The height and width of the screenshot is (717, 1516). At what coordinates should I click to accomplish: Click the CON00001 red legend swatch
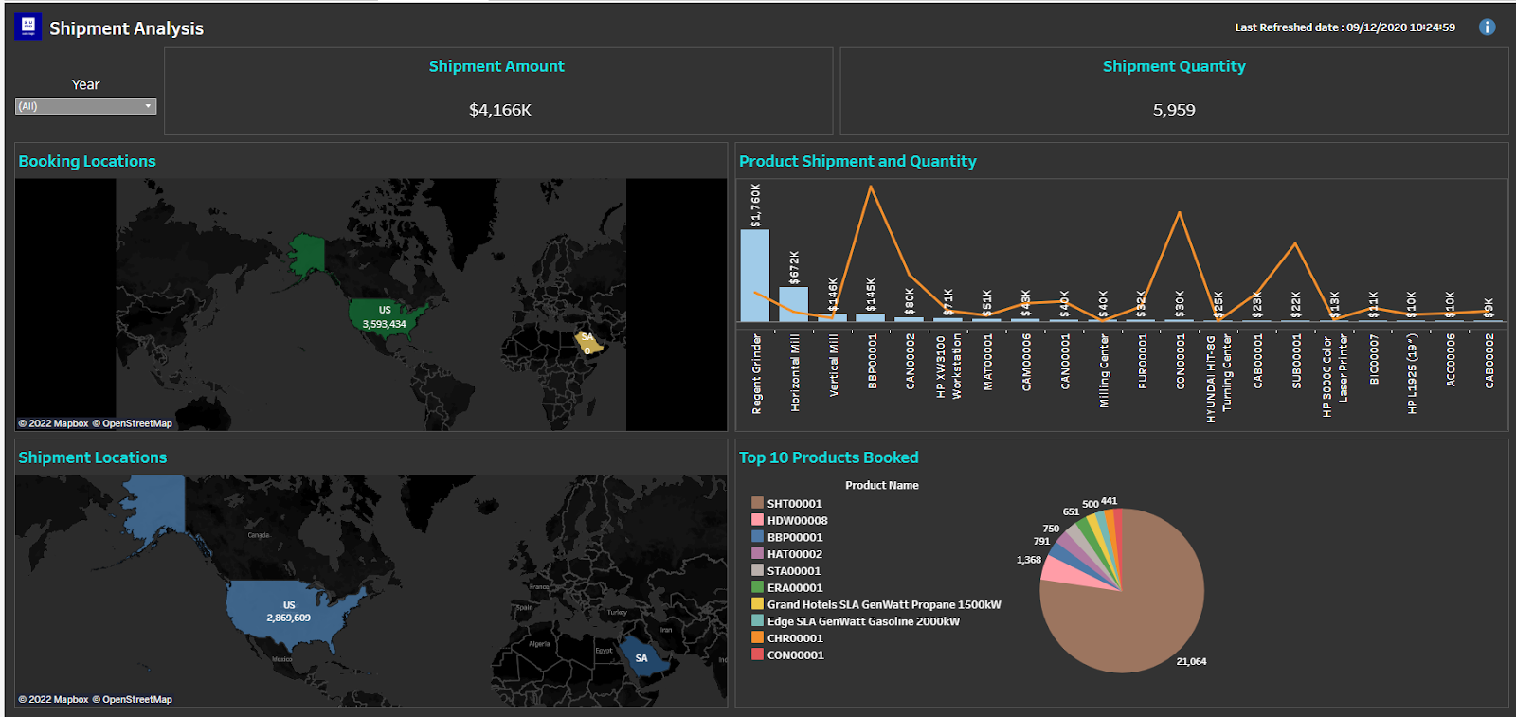[x=757, y=654]
